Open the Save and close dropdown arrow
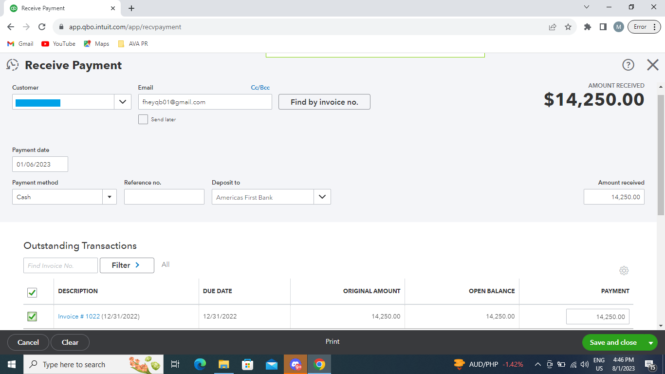 [x=651, y=343]
